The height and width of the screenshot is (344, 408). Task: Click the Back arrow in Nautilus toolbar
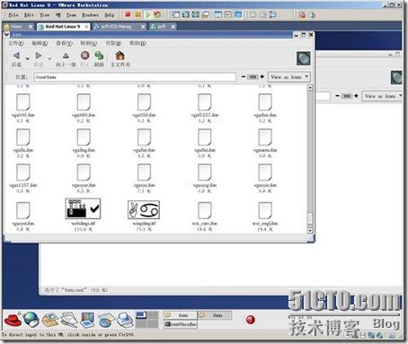point(16,56)
